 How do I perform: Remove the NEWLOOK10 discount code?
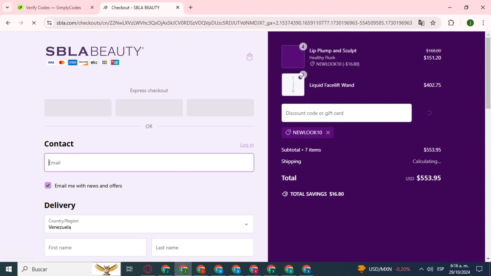(328, 133)
